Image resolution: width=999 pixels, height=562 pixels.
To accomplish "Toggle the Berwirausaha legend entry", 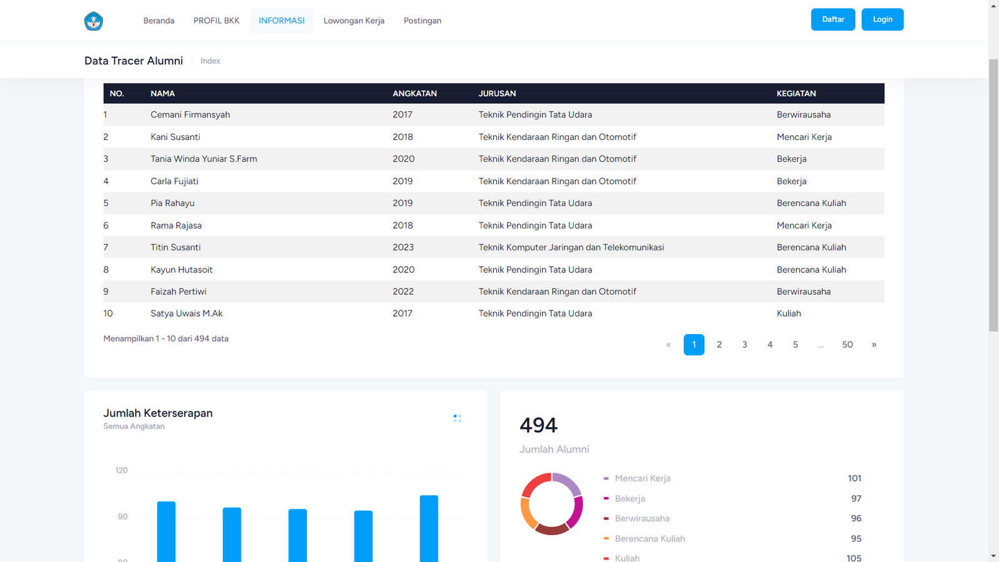I will click(x=642, y=518).
